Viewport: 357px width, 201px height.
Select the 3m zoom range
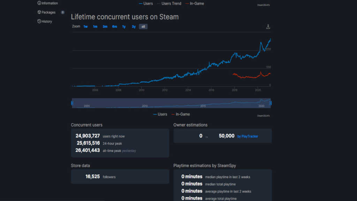[x=105, y=26]
